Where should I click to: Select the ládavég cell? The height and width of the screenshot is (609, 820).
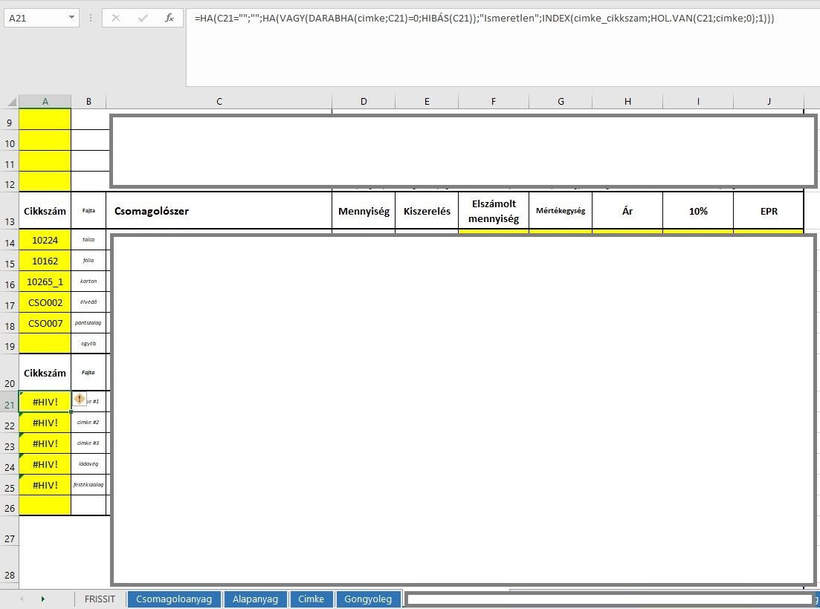click(x=88, y=464)
